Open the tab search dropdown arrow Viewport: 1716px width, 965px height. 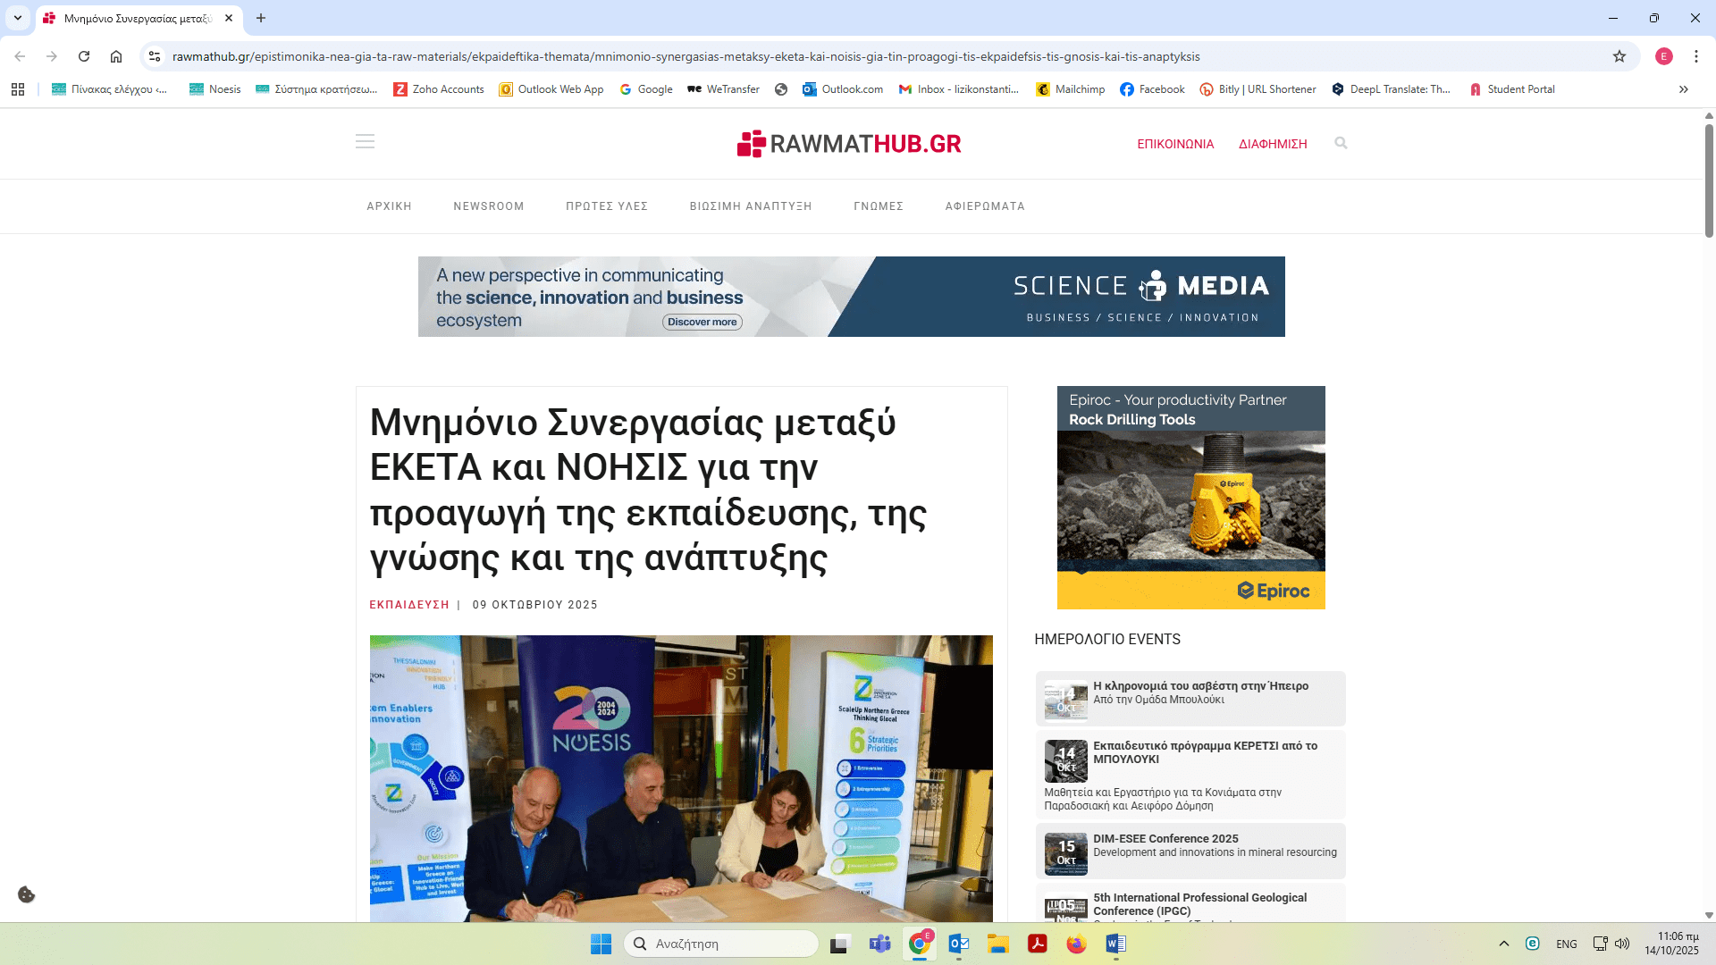point(18,18)
